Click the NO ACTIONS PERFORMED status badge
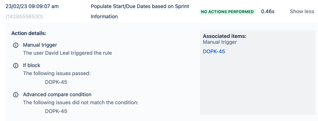This screenshot has width=318, height=121. 227,12
